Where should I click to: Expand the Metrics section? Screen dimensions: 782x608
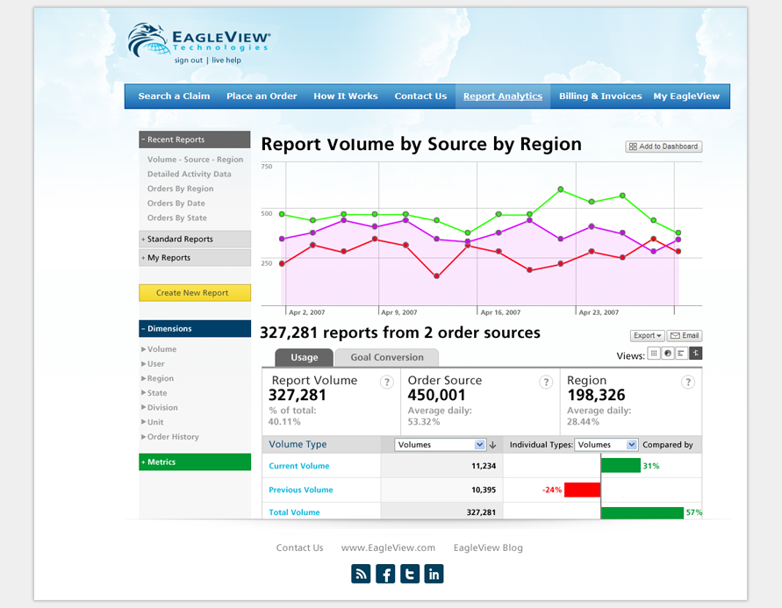click(195, 462)
